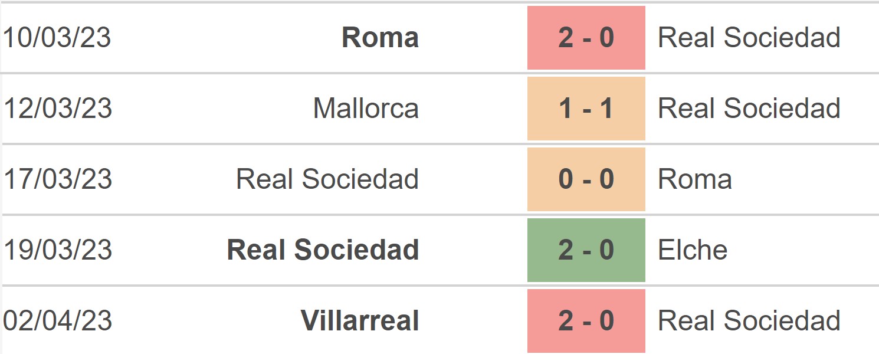Click the date 10/03/23
Screen dimensions: 879x354
57,38
